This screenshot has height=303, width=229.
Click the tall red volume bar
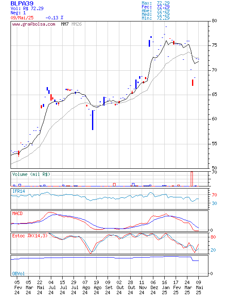(x=192, y=179)
